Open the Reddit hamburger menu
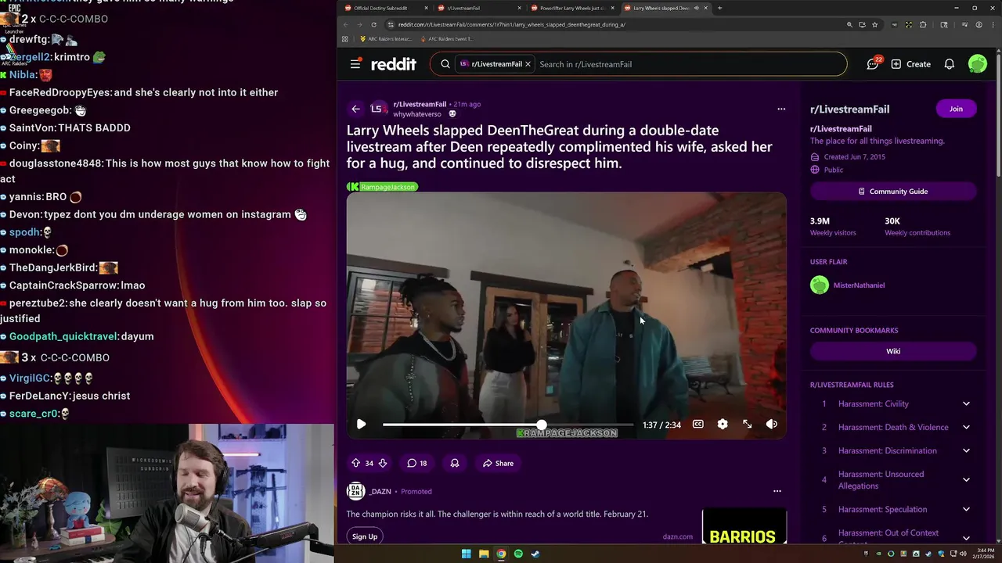 coord(355,64)
